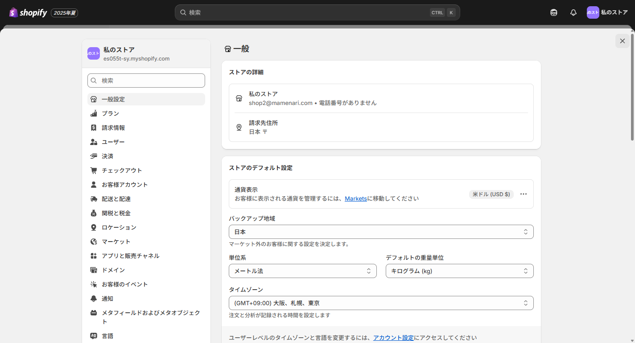This screenshot has height=343, width=635.
Task: Click the 私のストア account avatar at top right
Action: coord(593,12)
